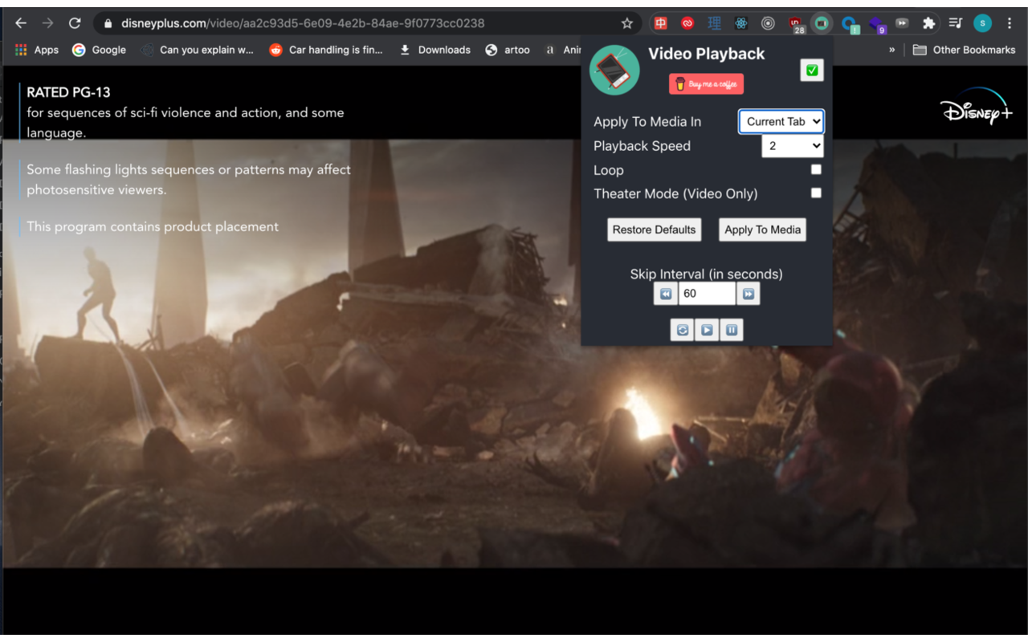Click the pause icon in the extension popup

click(x=732, y=329)
